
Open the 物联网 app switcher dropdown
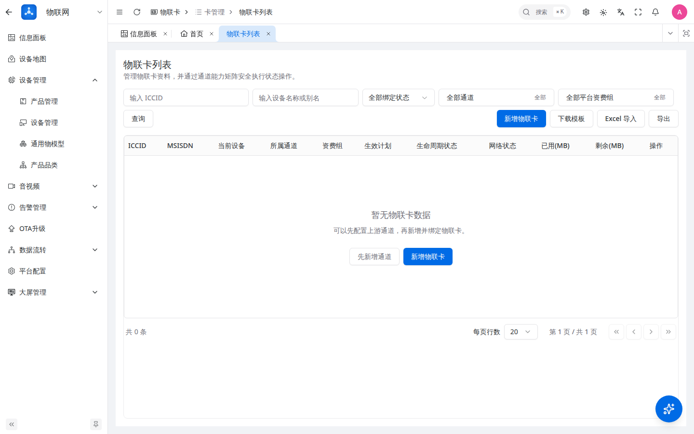click(x=100, y=12)
